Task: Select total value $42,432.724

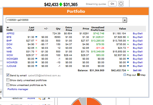Action: (119, 70)
